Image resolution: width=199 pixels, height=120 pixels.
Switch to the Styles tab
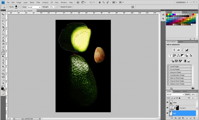[185, 12]
